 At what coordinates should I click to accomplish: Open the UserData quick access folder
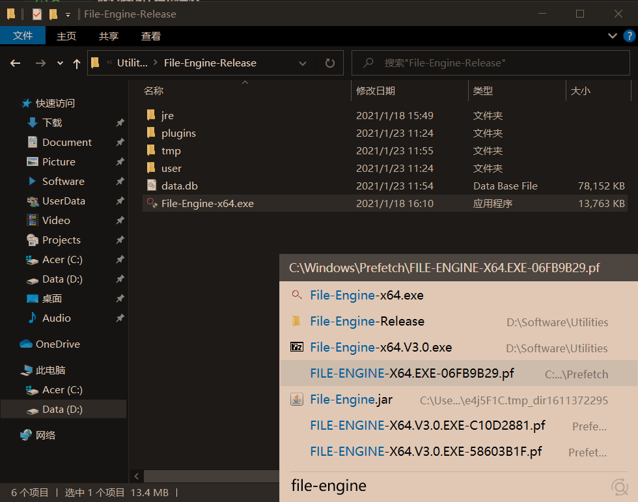64,201
